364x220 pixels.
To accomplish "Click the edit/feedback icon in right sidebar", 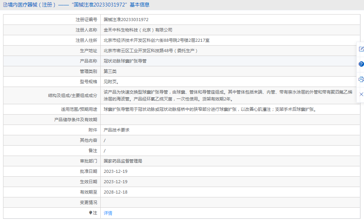I will coord(361,49).
